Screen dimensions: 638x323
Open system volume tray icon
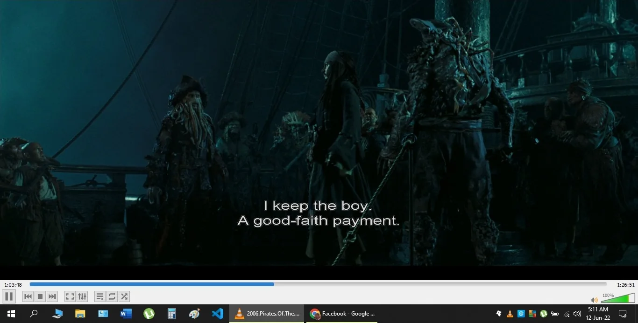click(x=577, y=314)
